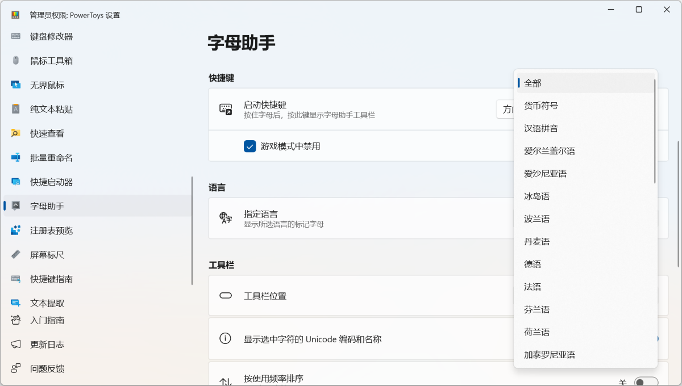Open the 启动快捷键 dropdown showing 方
The height and width of the screenshot is (386, 682).
(505, 110)
